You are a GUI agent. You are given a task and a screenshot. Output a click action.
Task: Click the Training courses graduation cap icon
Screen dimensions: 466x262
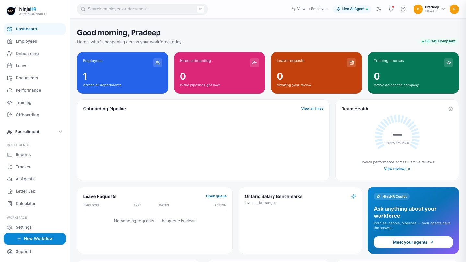tap(449, 63)
